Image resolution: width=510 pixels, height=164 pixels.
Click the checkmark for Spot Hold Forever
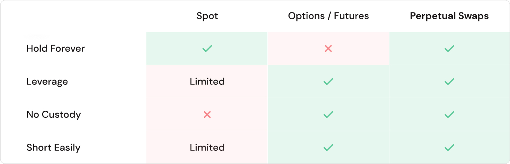click(x=207, y=48)
